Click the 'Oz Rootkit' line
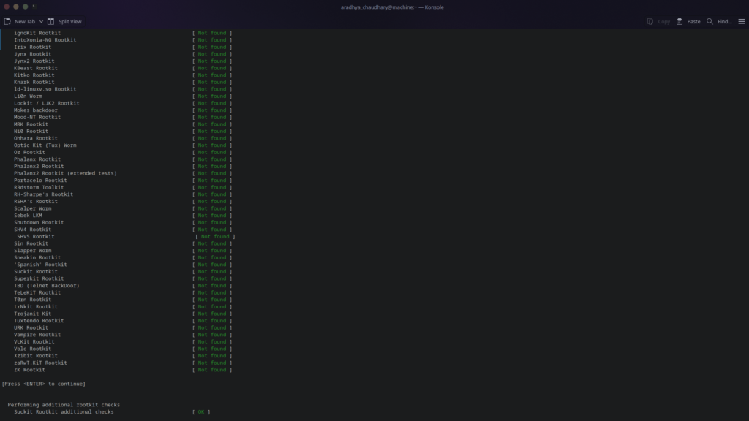The height and width of the screenshot is (421, 749). pyautogui.click(x=29, y=152)
